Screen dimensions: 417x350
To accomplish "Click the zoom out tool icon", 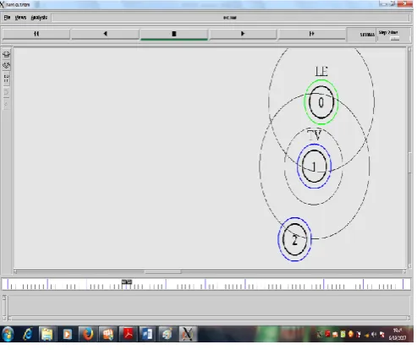I will tap(6, 66).
